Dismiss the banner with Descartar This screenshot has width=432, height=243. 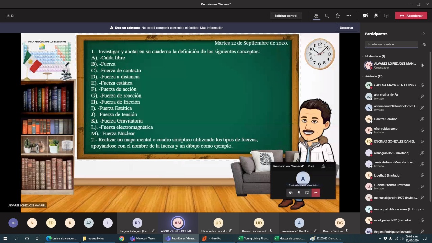click(x=346, y=28)
